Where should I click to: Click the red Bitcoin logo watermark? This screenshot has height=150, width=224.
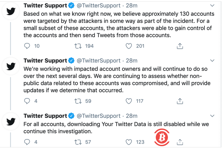pos(163,138)
